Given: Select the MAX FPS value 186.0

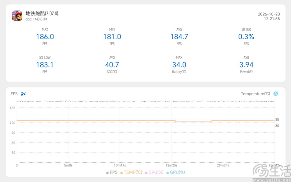Looking at the screenshot, I should (x=45, y=36).
